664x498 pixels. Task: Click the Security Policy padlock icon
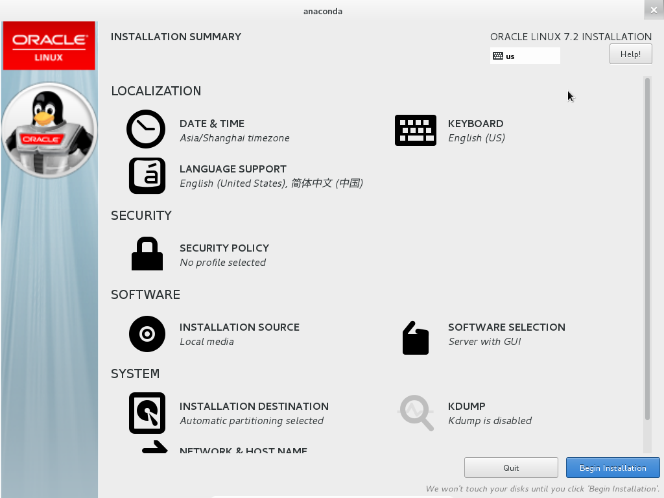[x=147, y=254]
